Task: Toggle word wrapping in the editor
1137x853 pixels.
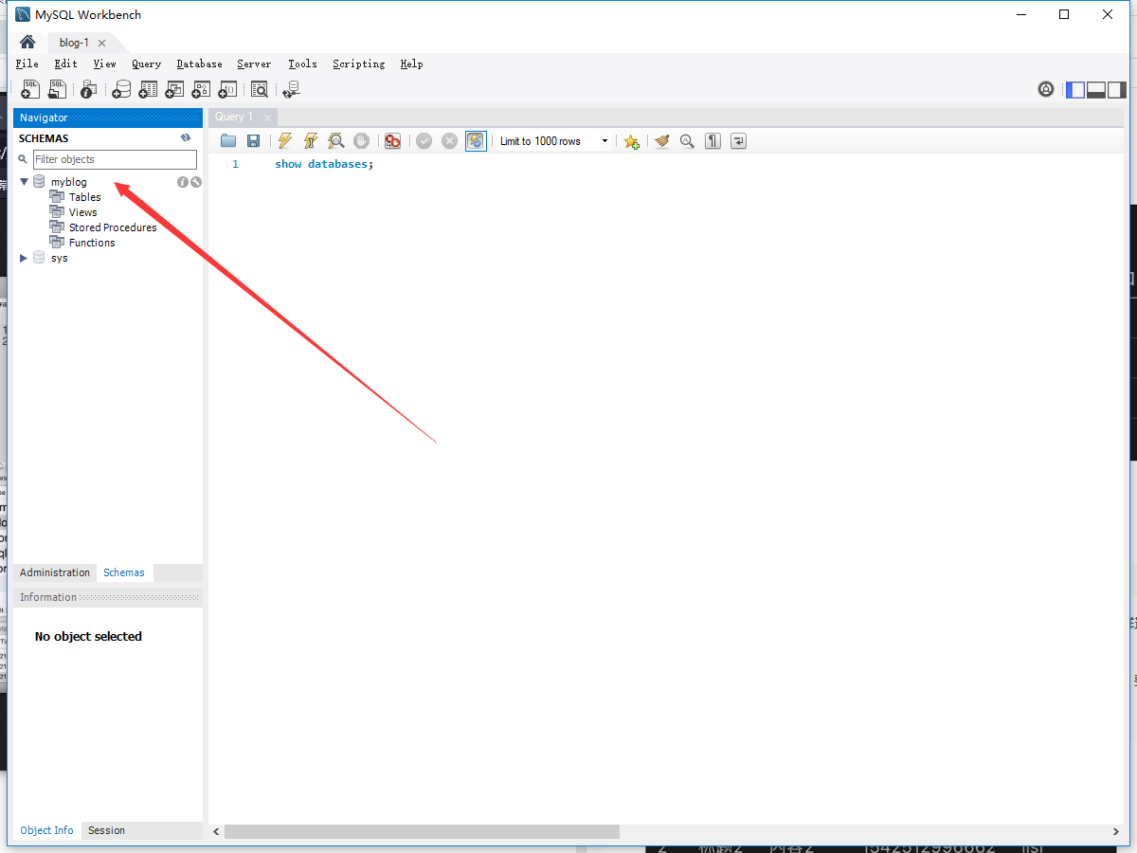Action: [738, 141]
